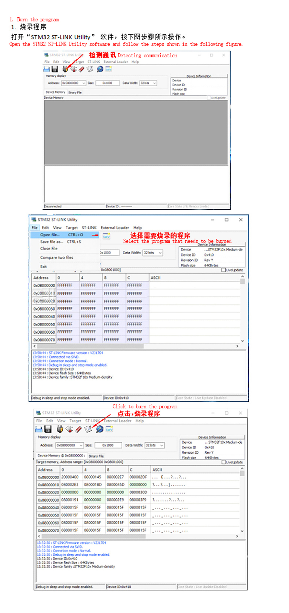Expand Address dropdown in top window
The image size is (289, 613).
(x=84, y=83)
